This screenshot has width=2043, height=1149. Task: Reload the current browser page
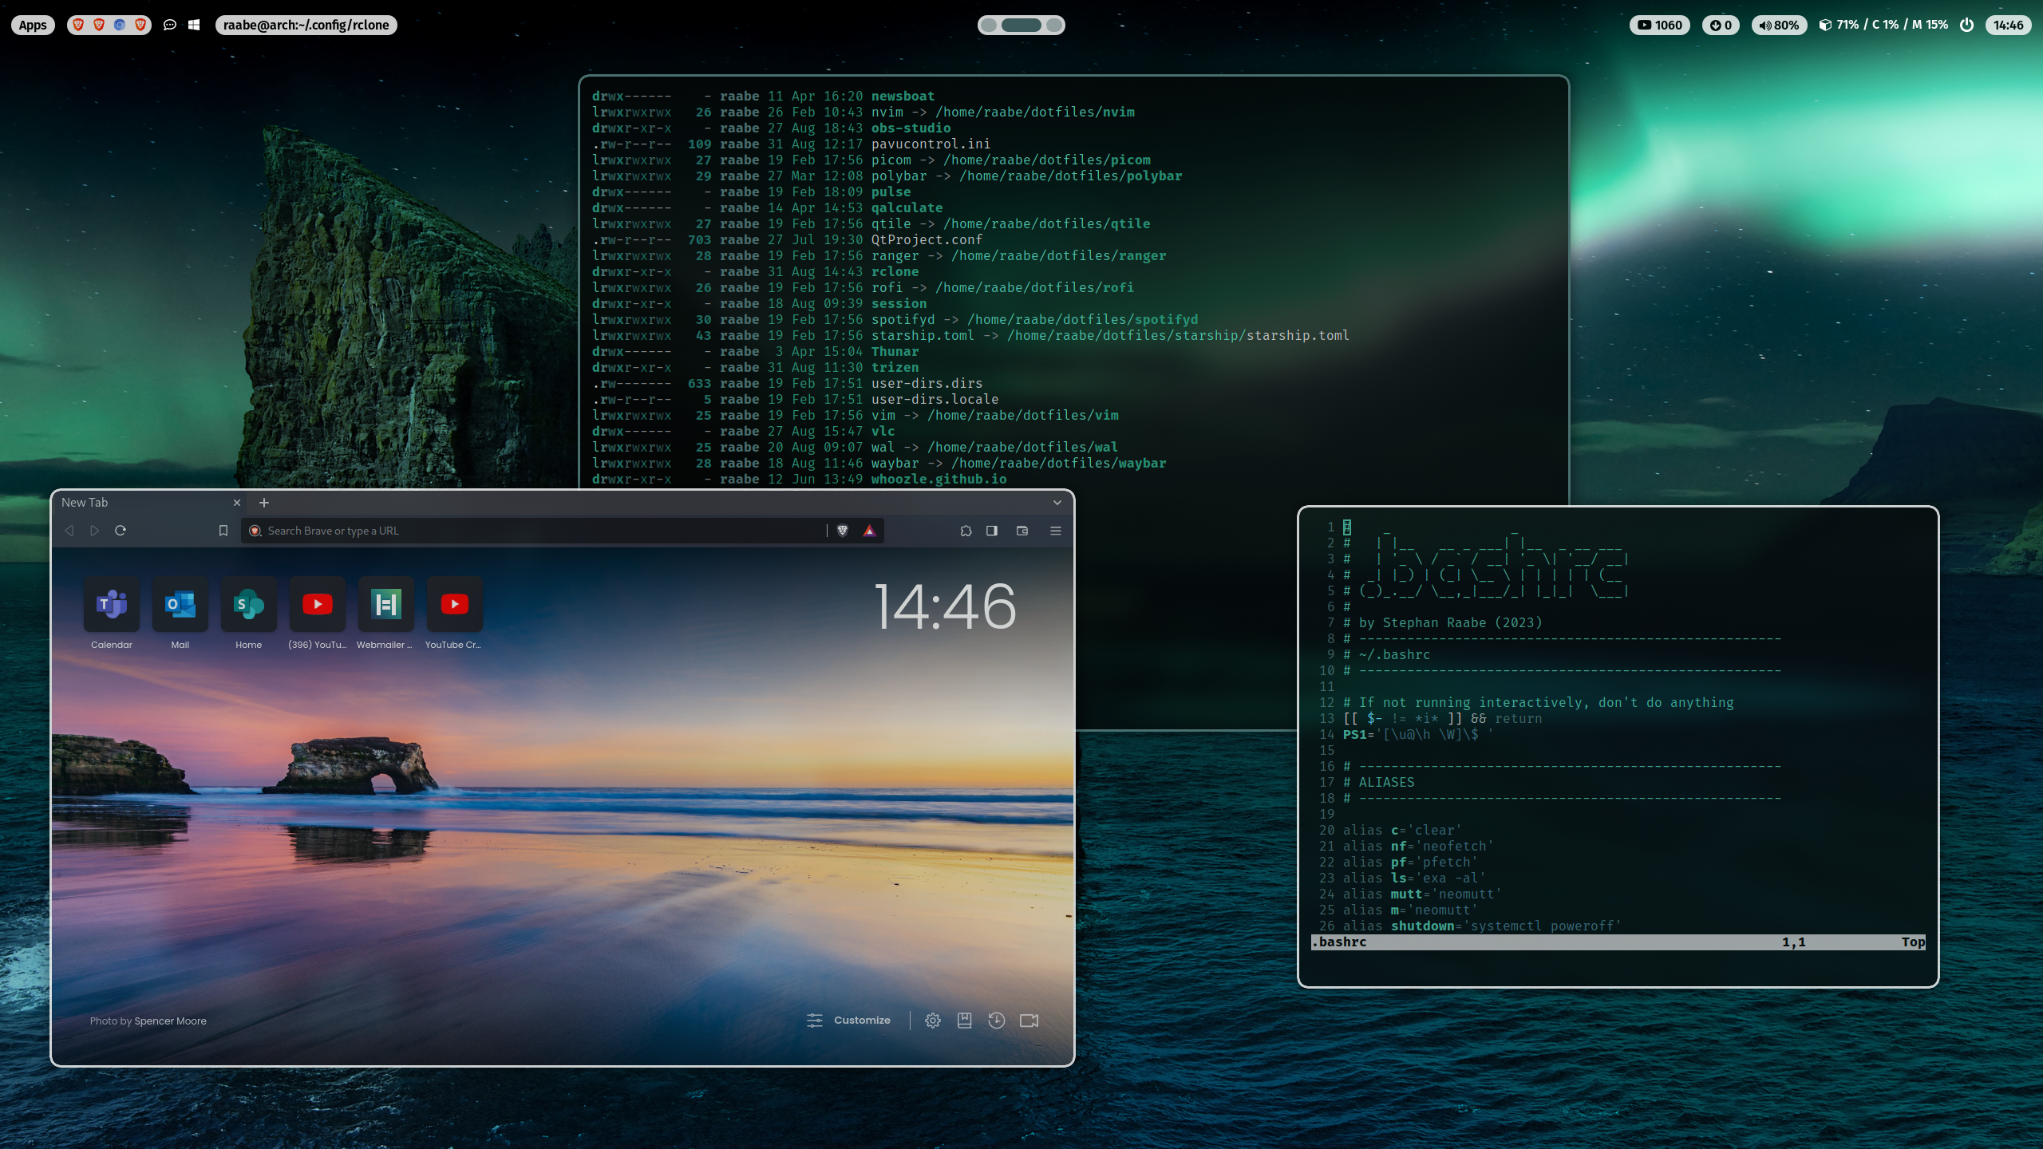(x=121, y=531)
